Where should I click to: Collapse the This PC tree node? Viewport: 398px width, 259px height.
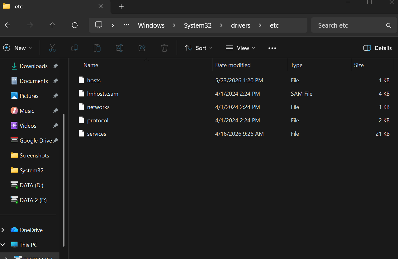(x=3, y=245)
